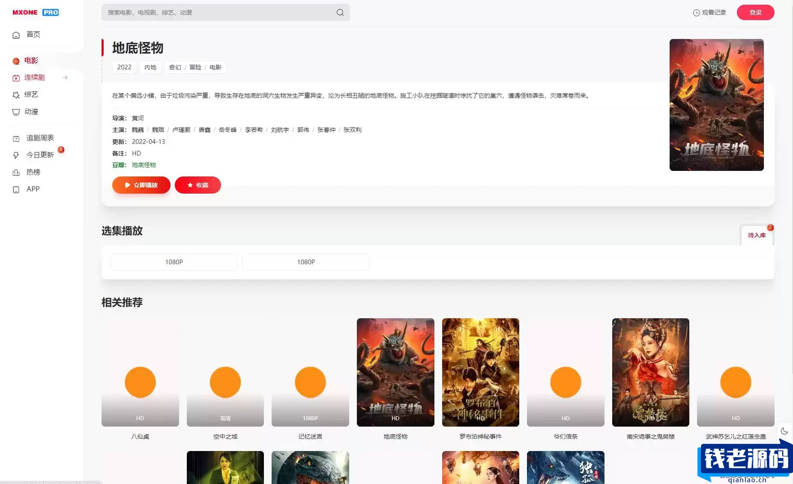The width and height of the screenshot is (793, 484).
Task: Click the 登录 login button
Action: click(x=755, y=12)
